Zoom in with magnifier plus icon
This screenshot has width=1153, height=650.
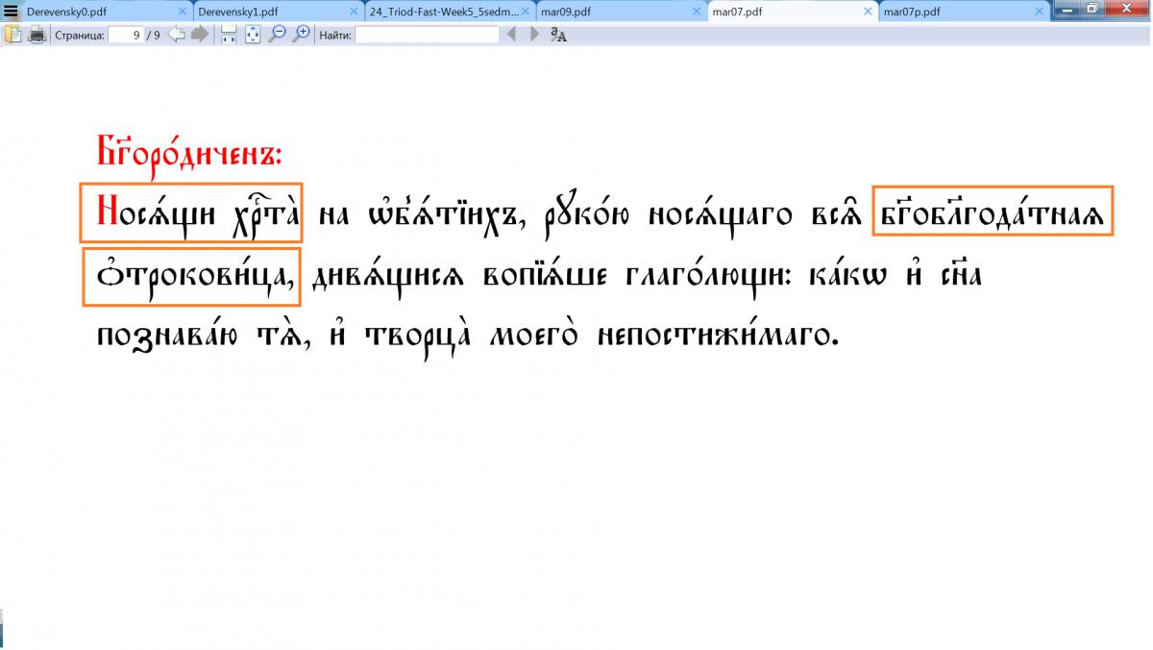pyautogui.click(x=302, y=35)
